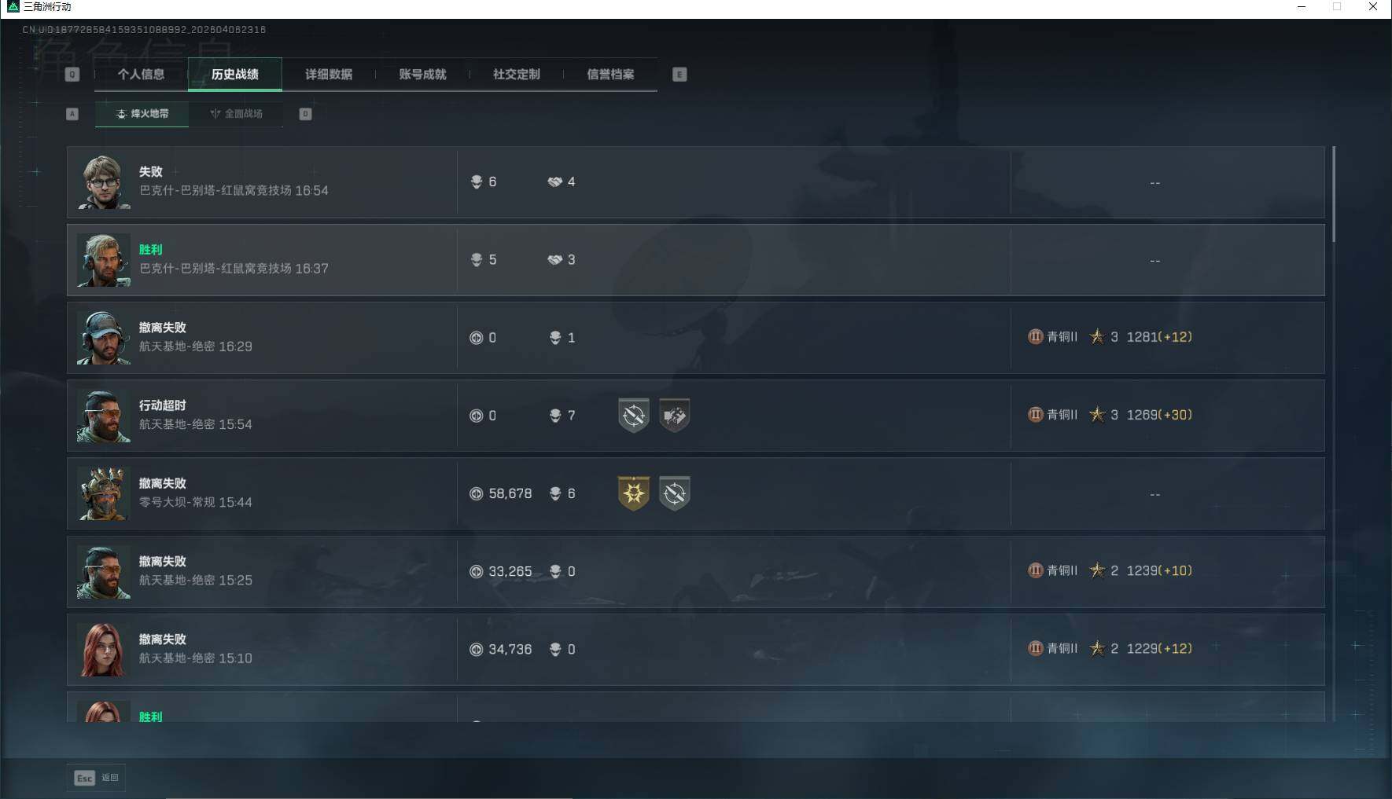This screenshot has width=1392, height=799.
Task: Select the 社交定制 tab
Action: click(x=516, y=75)
